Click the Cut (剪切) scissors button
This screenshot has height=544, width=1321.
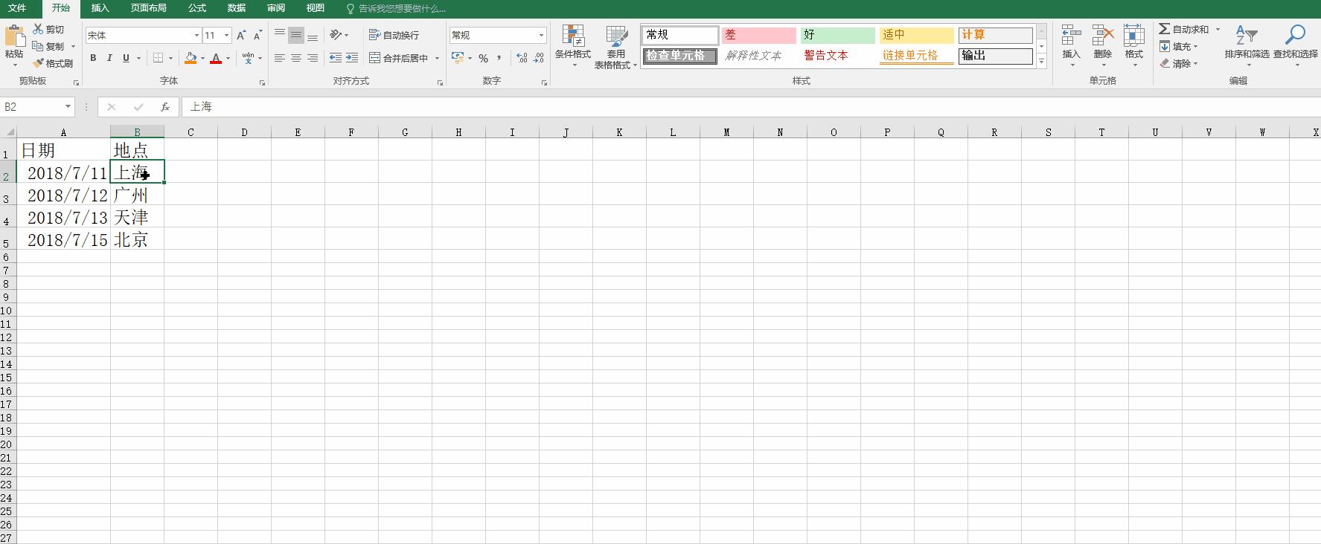click(49, 29)
